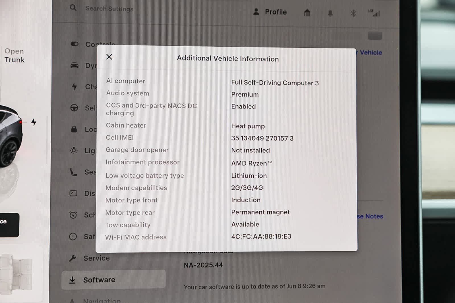Viewport: 455px width, 303px height.
Task: Tap the garage HomeLink icon
Action: point(307,12)
